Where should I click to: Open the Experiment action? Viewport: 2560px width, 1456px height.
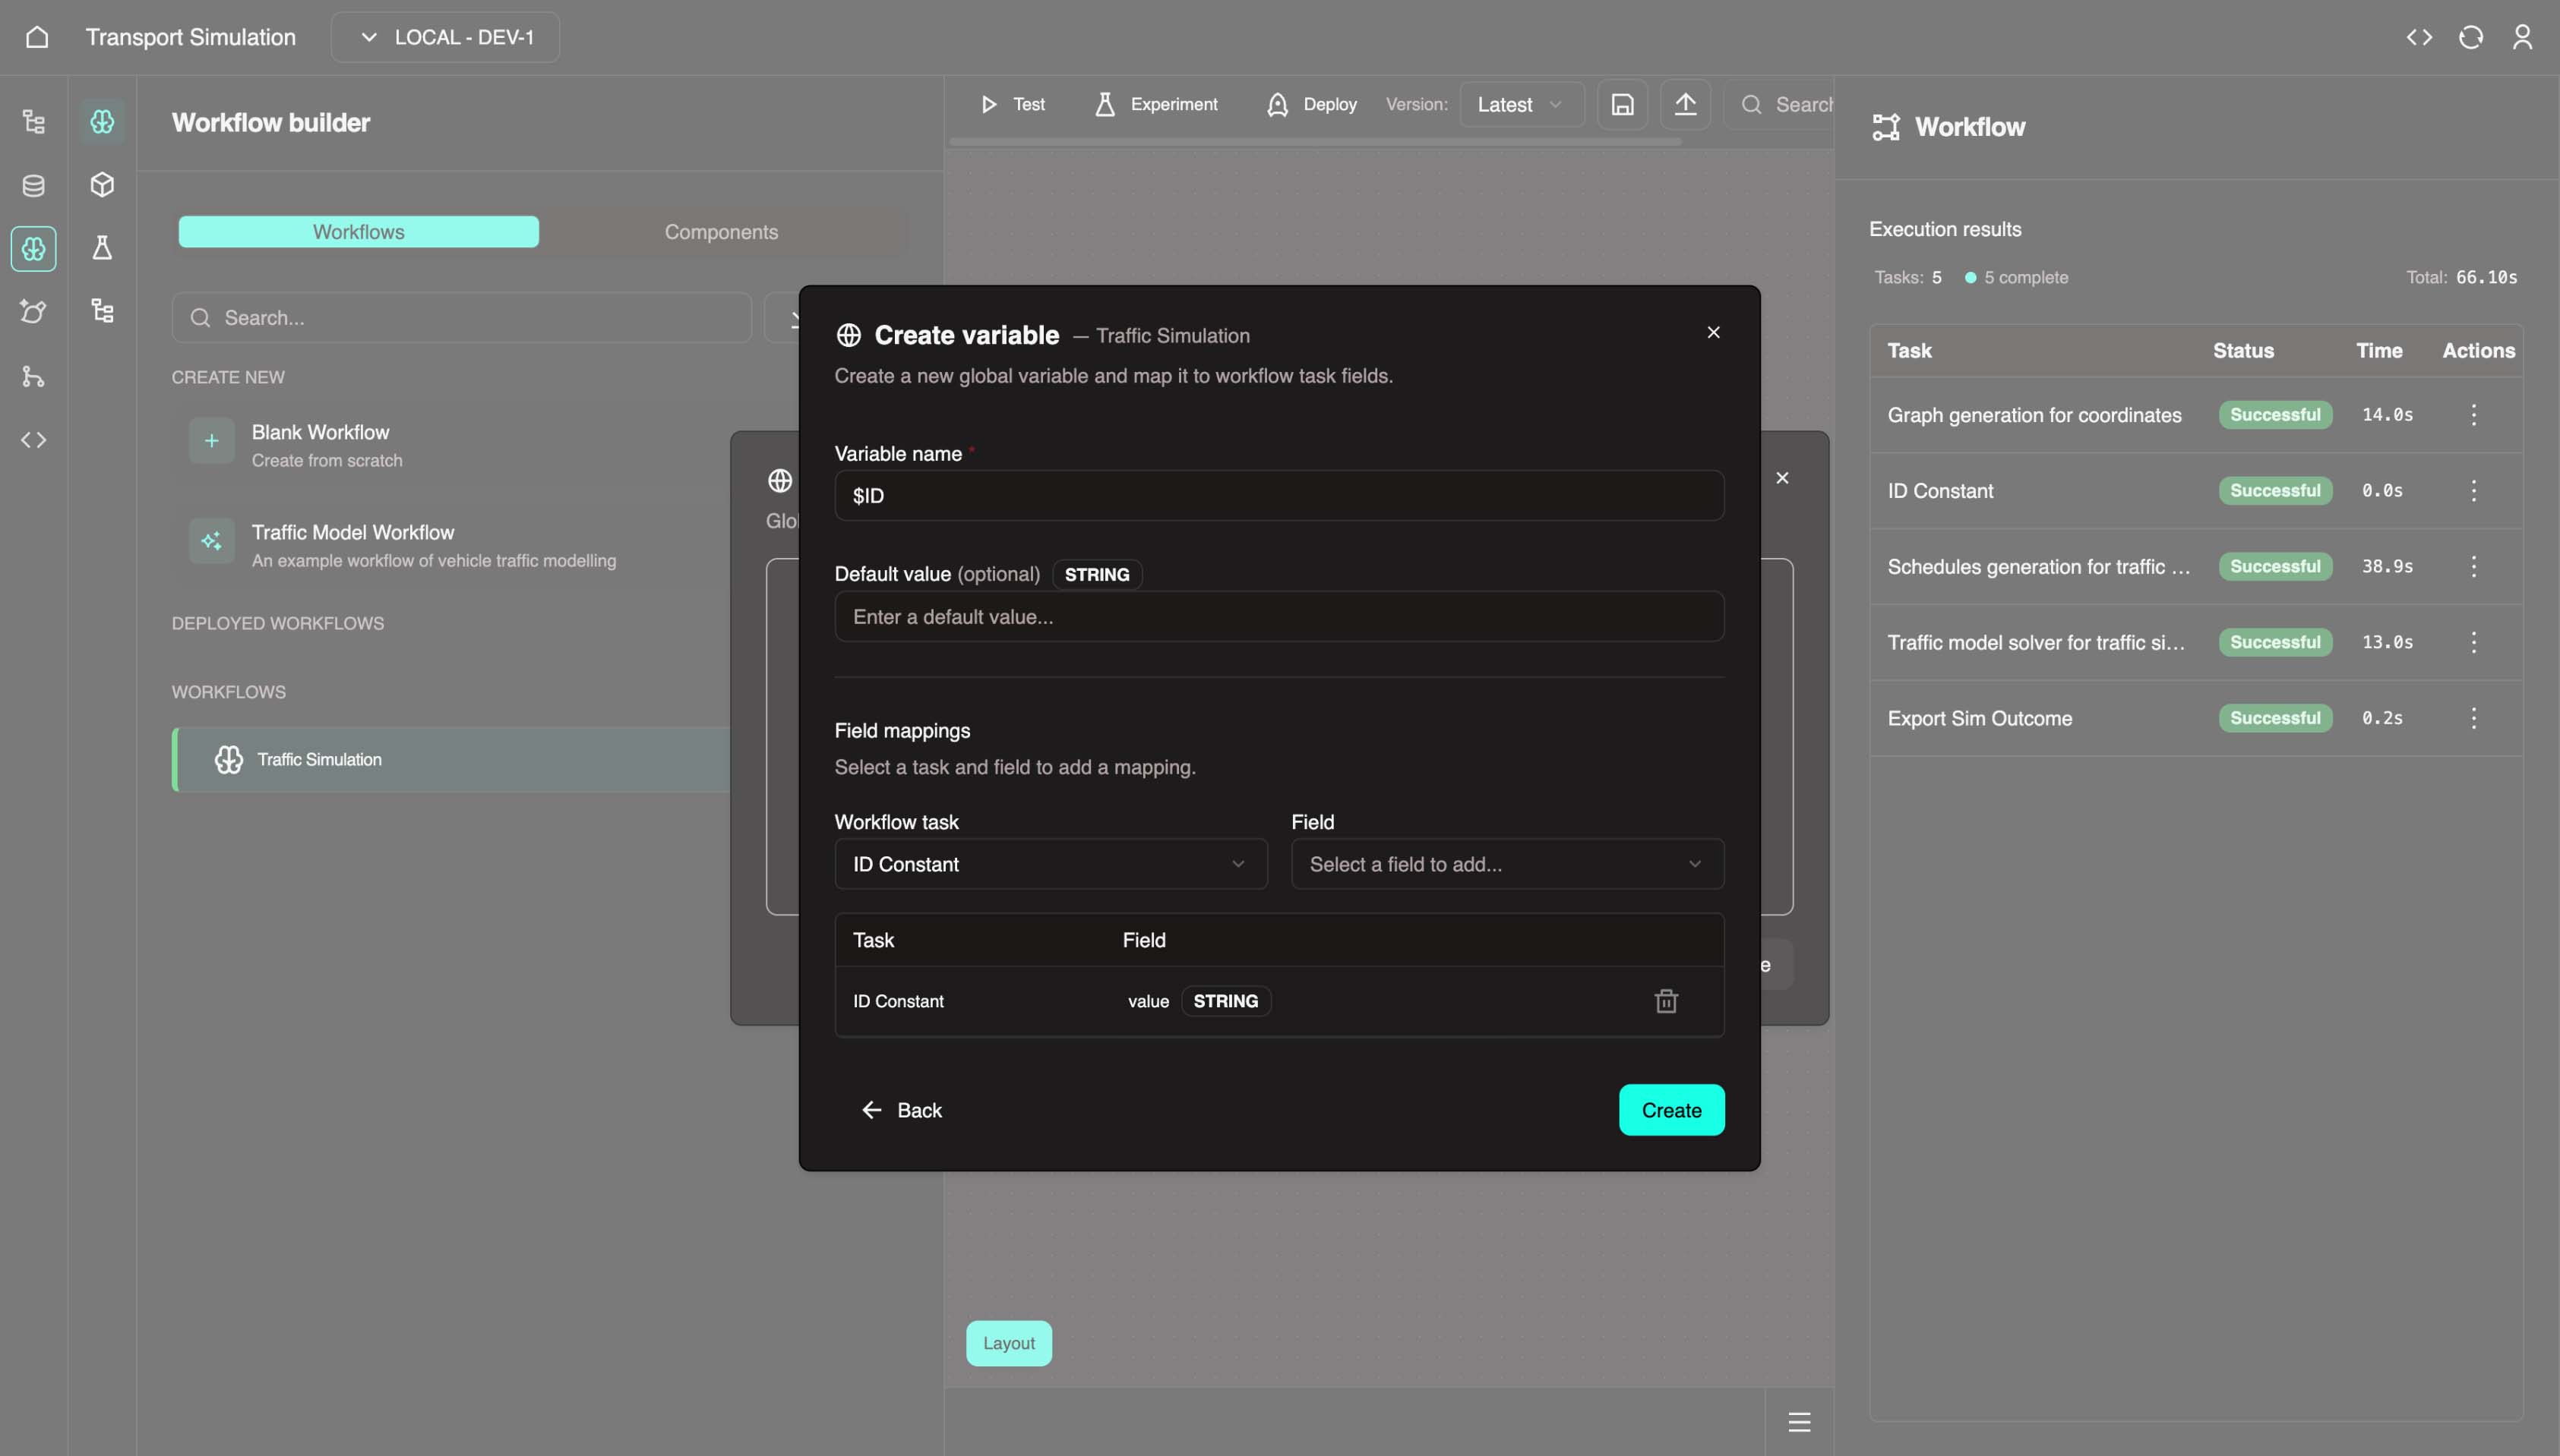[1156, 104]
